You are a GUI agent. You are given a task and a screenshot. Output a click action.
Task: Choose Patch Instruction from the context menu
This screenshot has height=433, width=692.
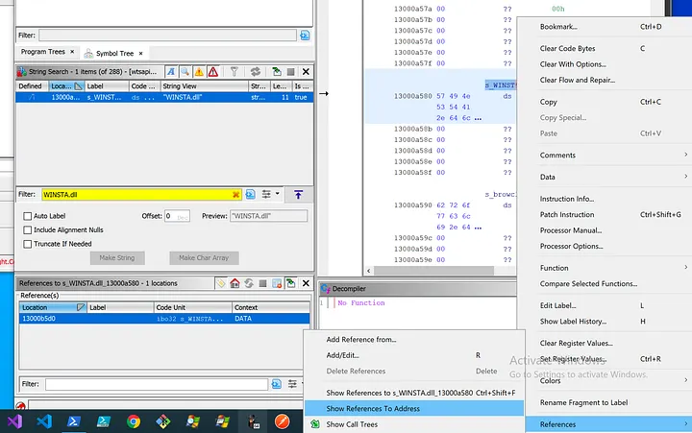(x=567, y=214)
